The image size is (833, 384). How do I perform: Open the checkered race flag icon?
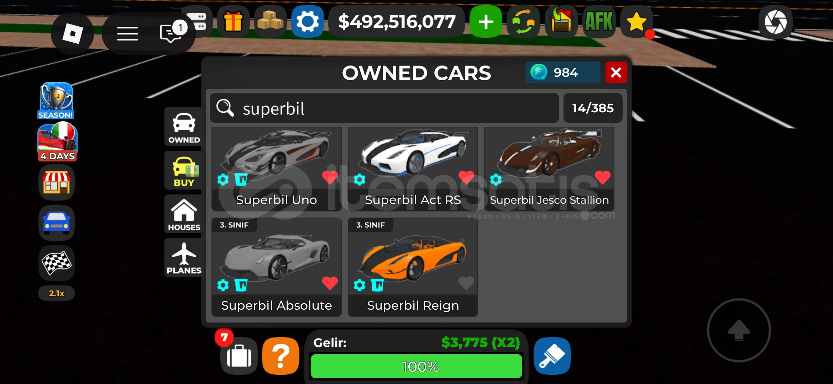pyautogui.click(x=57, y=263)
